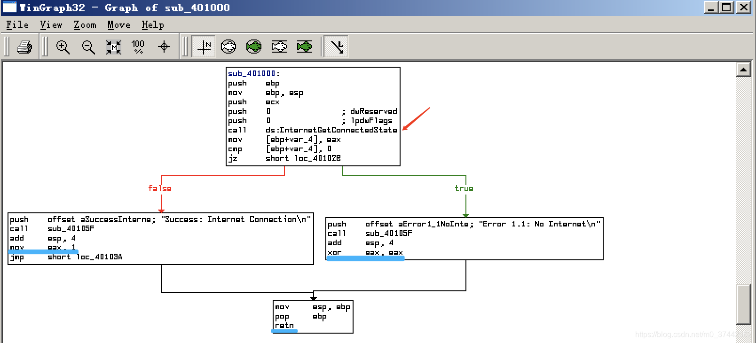Click the 'true' edge label
Viewport: 756px width, 343px height.
[464, 188]
